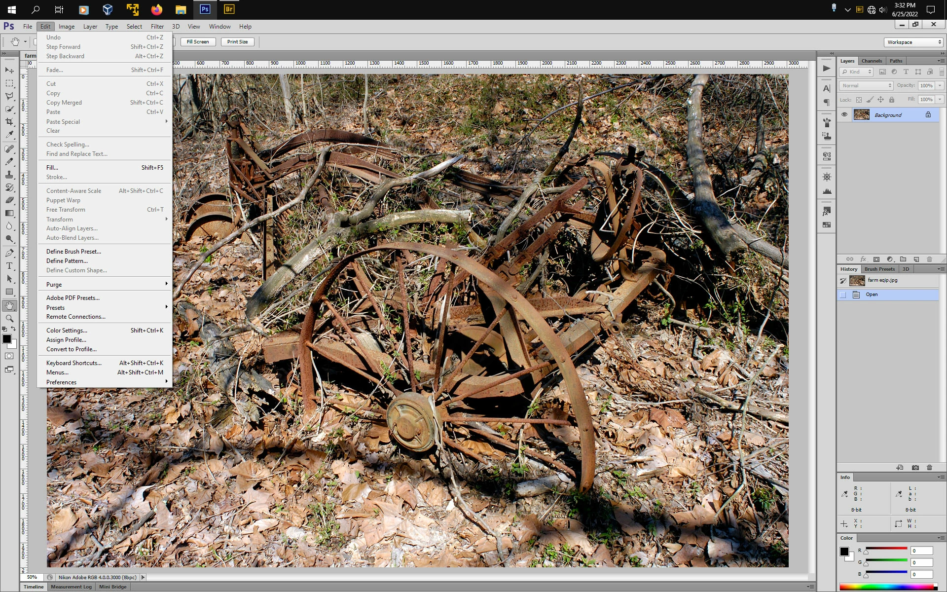
Task: Click the Print Size button
Action: pyautogui.click(x=237, y=42)
